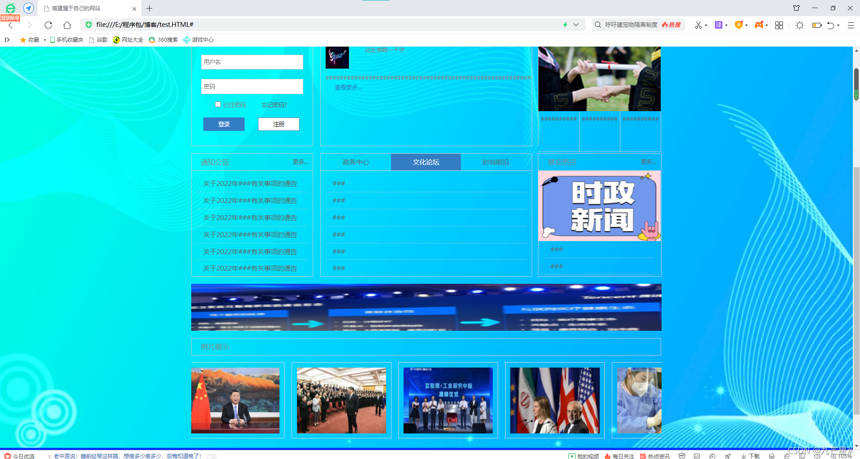Toggle the sun brightness mode icon
The image size is (860, 459).
click(x=800, y=25)
